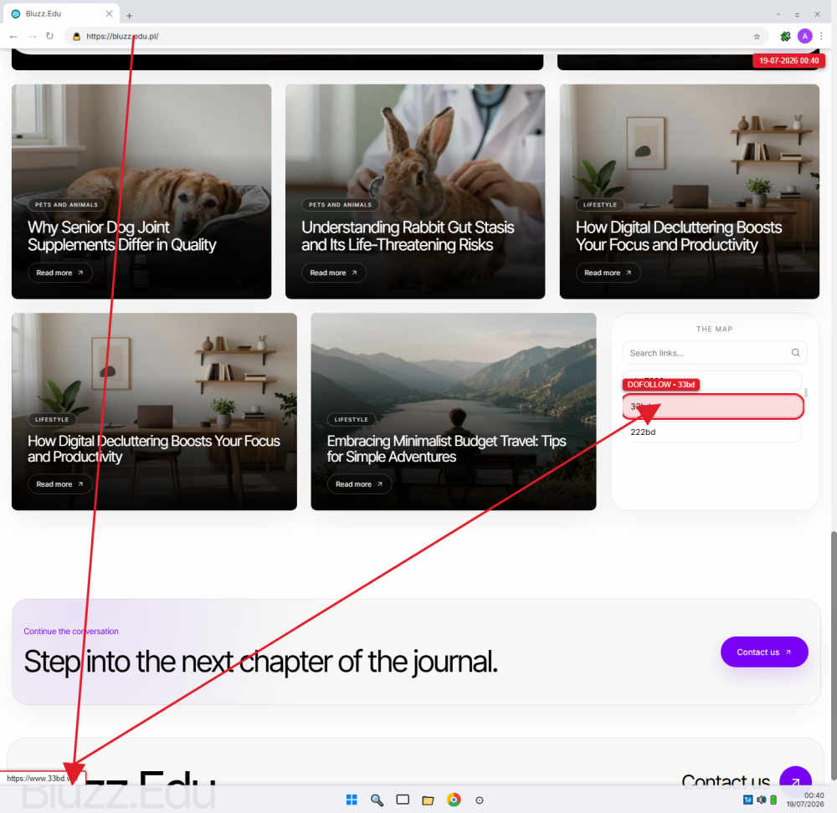Click the browser forward arrow
The width and height of the screenshot is (837, 813).
tap(32, 36)
